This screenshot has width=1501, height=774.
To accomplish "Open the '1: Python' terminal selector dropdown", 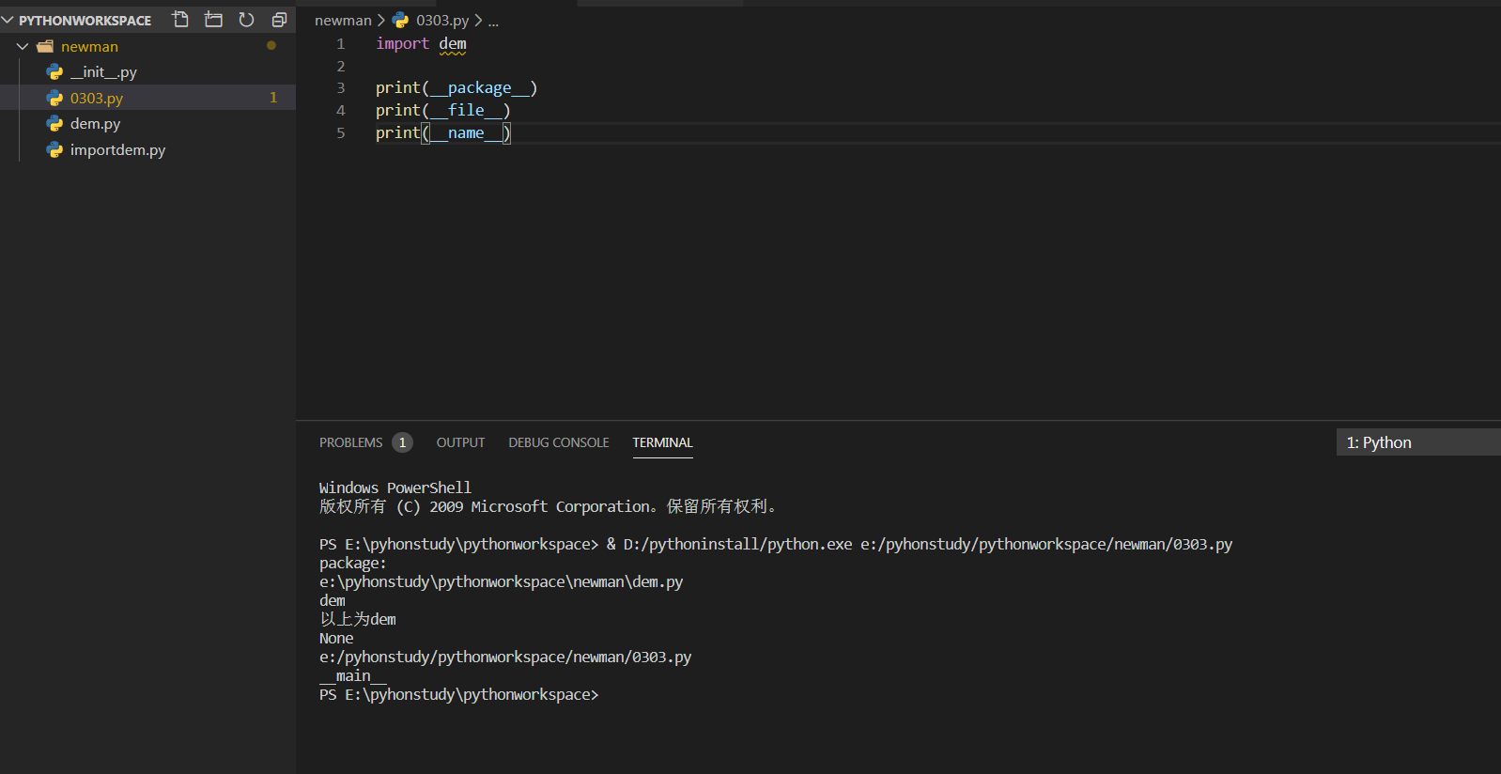I will click(1418, 442).
